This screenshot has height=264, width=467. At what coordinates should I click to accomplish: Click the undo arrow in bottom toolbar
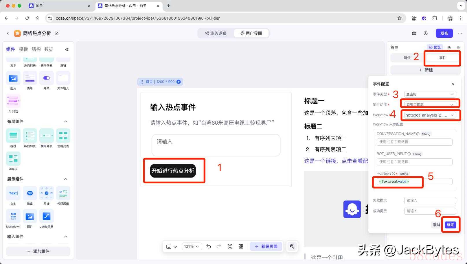click(x=208, y=246)
